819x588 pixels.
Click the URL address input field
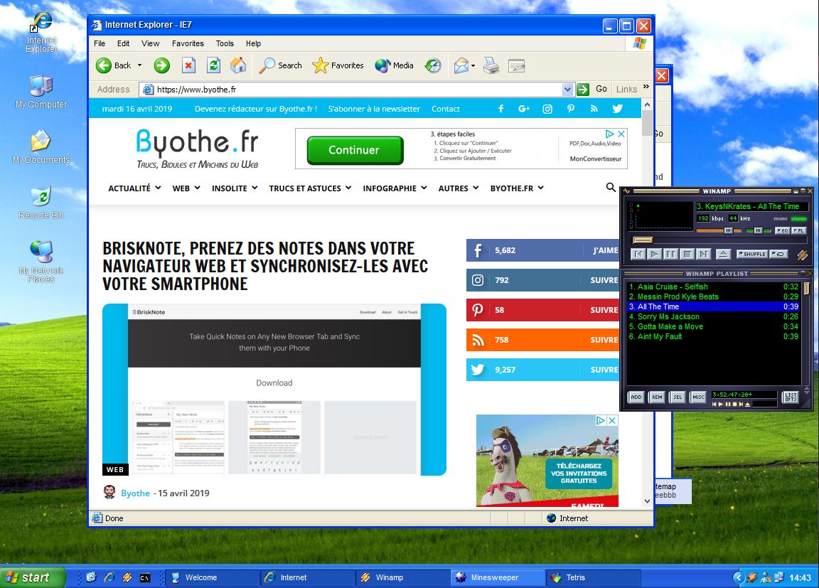[358, 90]
